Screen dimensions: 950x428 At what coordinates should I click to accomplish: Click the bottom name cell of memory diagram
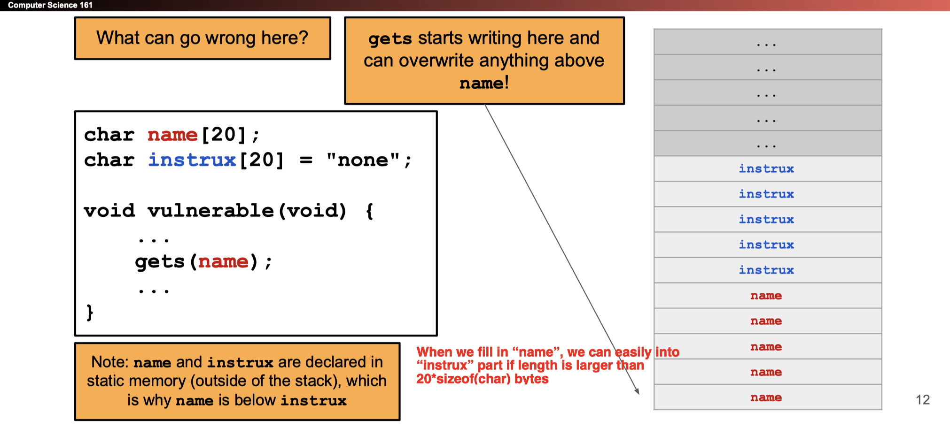766,397
